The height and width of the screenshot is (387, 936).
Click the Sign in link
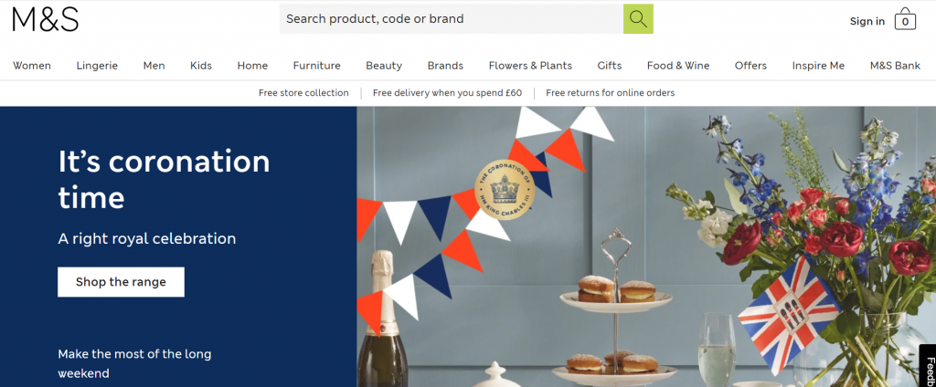(x=867, y=22)
